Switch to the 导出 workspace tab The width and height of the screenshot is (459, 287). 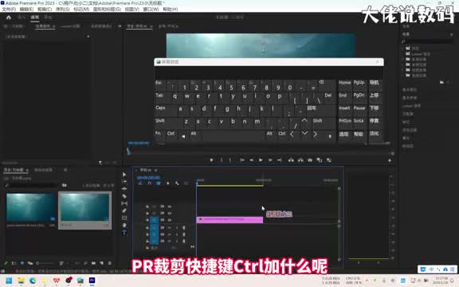(48, 18)
